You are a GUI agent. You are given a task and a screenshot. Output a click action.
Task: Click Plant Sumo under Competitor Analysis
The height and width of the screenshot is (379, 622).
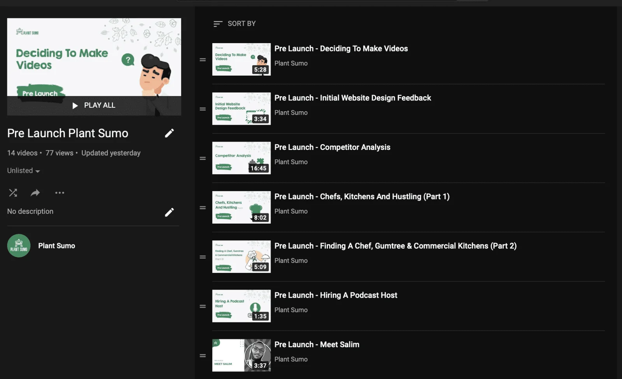291,162
